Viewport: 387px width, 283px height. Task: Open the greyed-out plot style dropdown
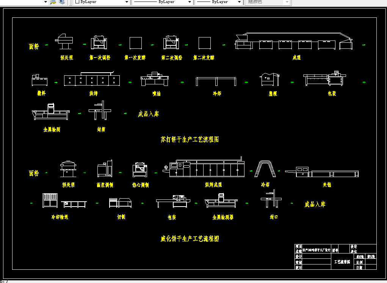(x=287, y=2)
